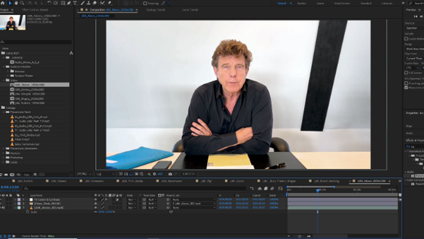
Task: Switch to the JdM_Schoepers timeline tab
Action: point(94,181)
